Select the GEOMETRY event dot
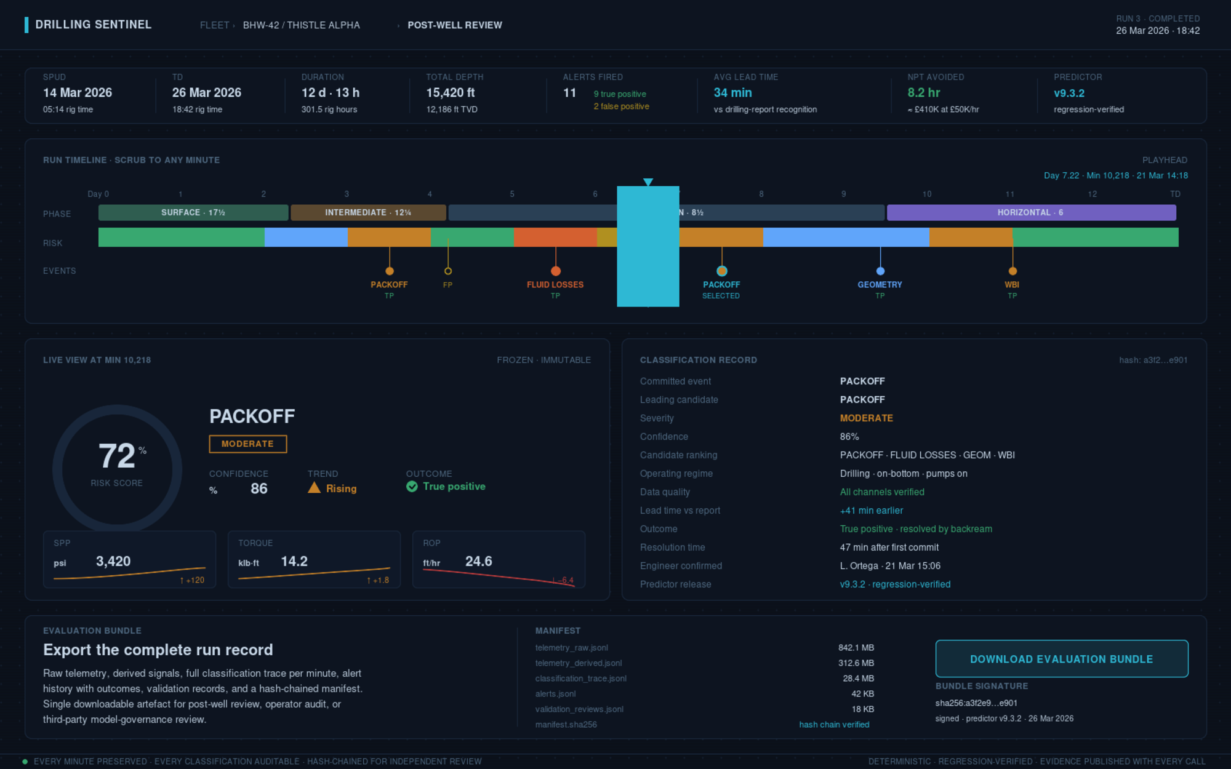 coord(880,271)
